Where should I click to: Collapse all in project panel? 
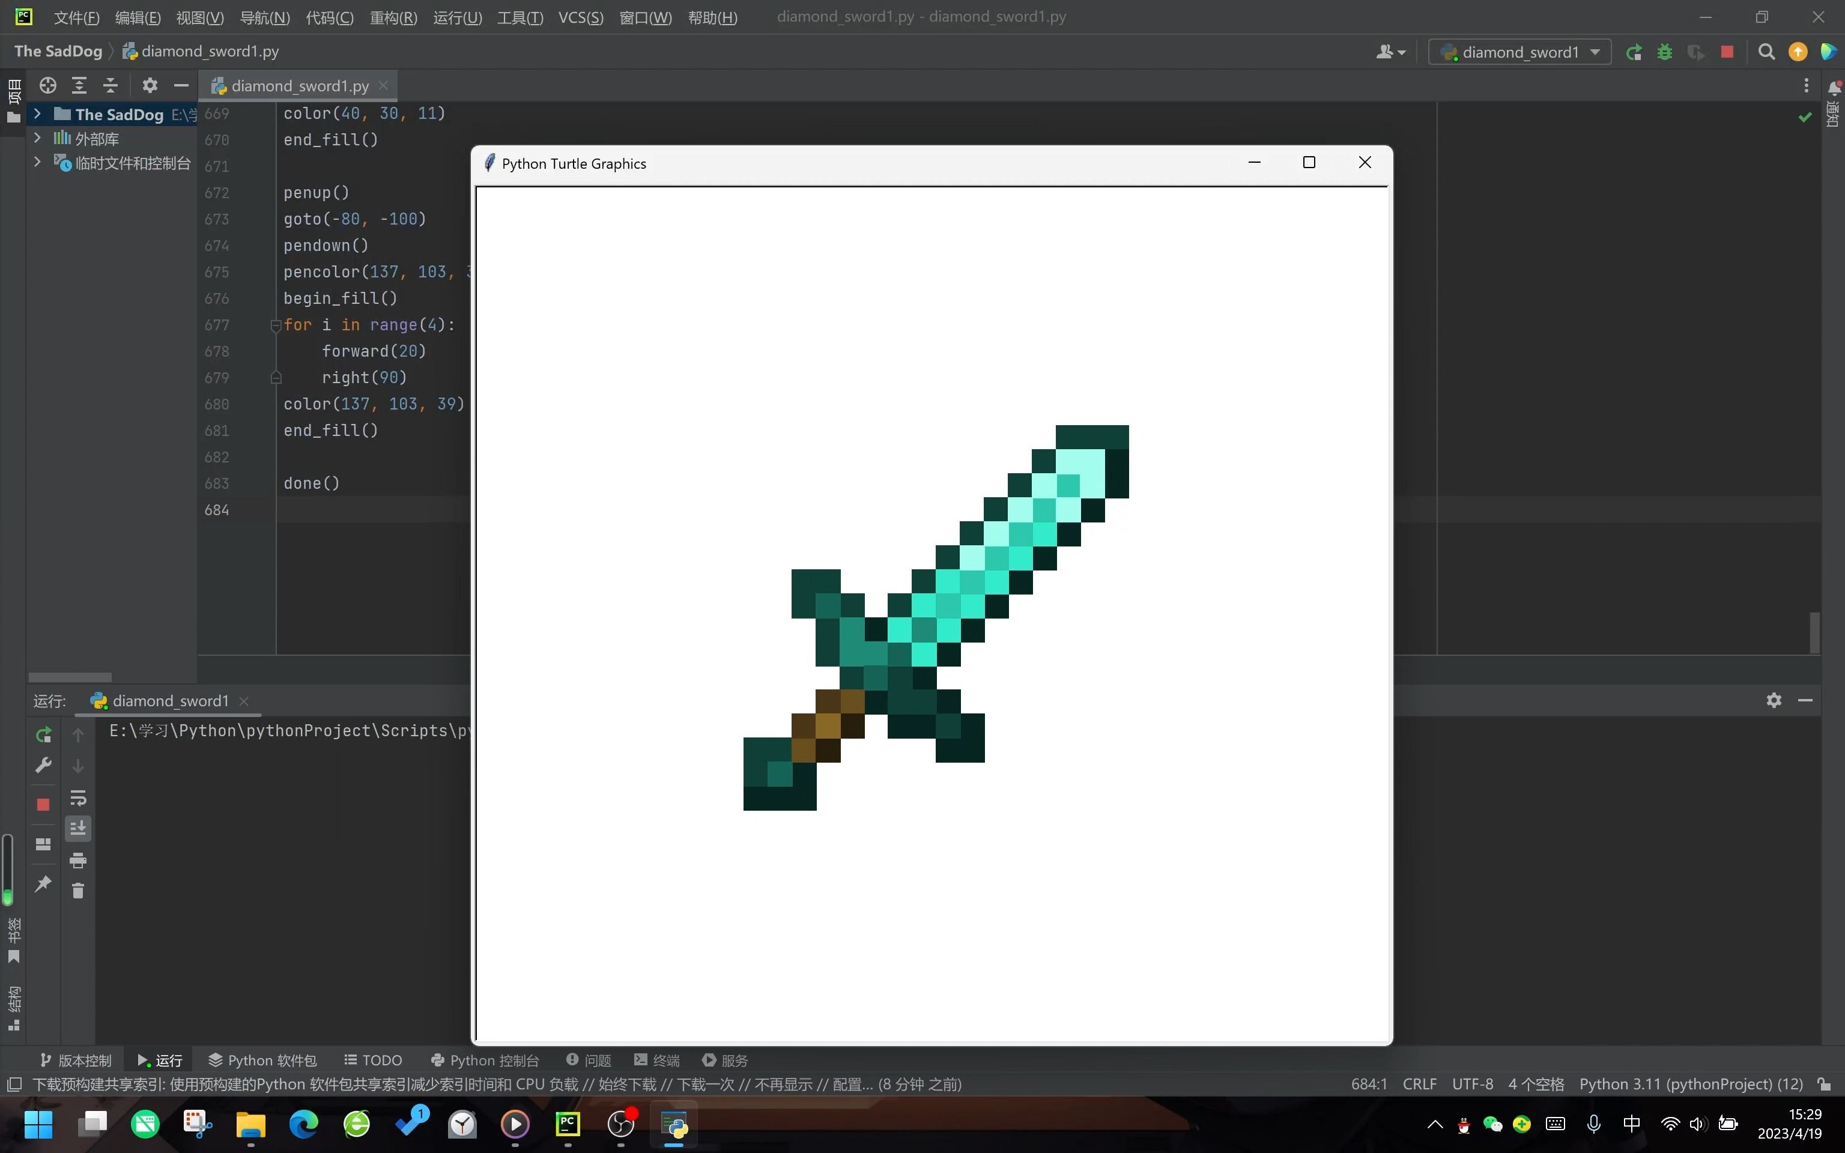point(111,85)
